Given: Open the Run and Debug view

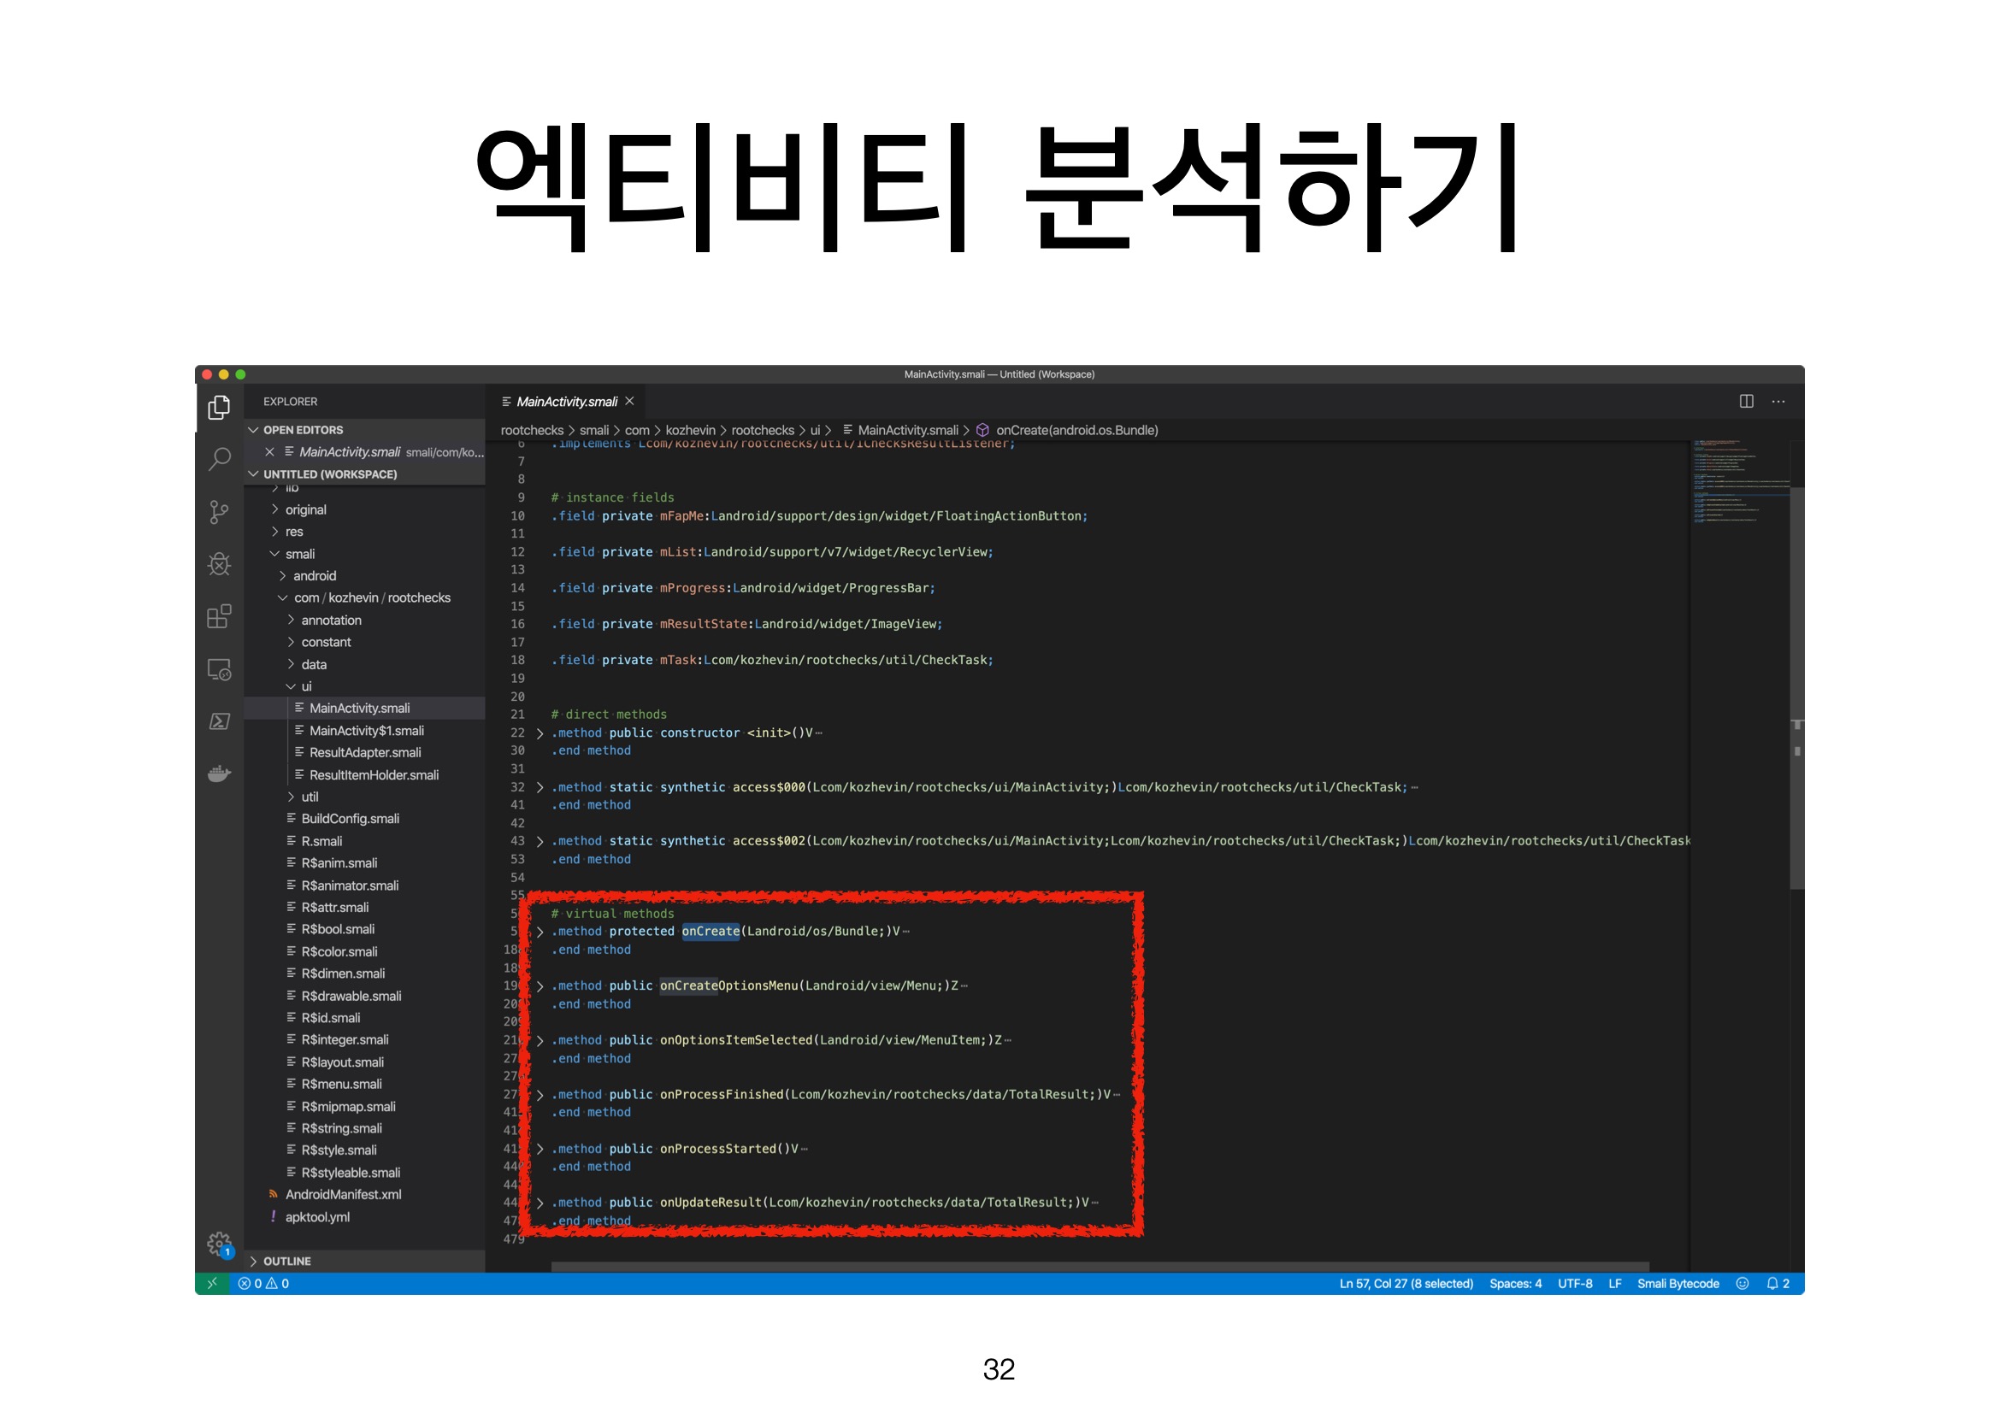Looking at the screenshot, I should (x=220, y=564).
